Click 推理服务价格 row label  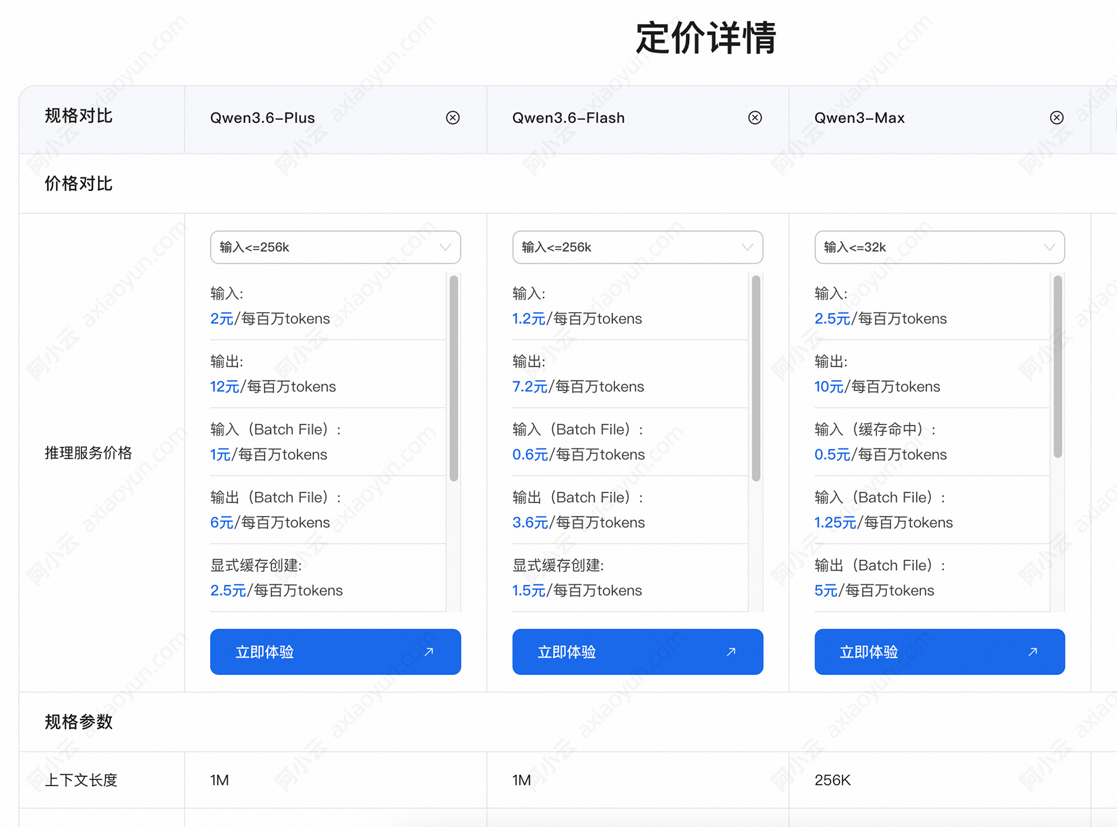(x=88, y=453)
